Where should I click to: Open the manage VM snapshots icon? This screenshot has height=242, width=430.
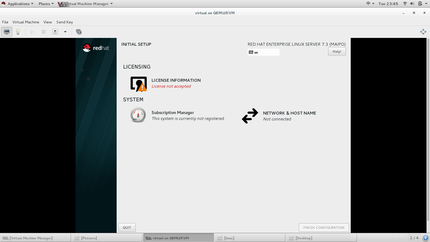(x=79, y=32)
